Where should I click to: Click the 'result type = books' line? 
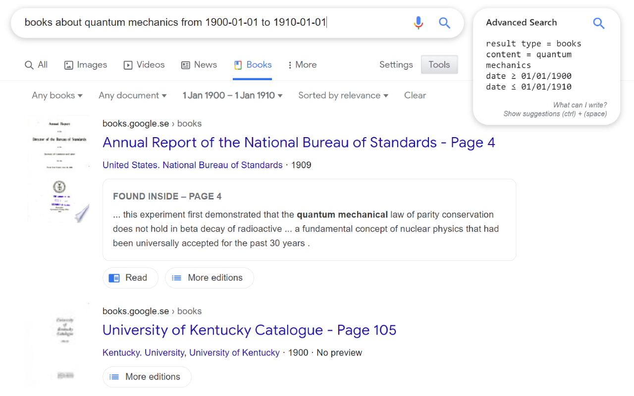tap(533, 44)
